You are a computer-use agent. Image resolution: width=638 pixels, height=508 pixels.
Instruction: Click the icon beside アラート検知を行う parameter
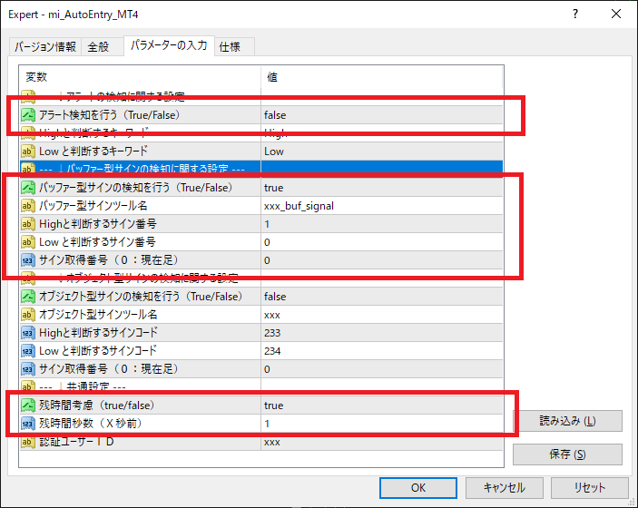coord(28,115)
